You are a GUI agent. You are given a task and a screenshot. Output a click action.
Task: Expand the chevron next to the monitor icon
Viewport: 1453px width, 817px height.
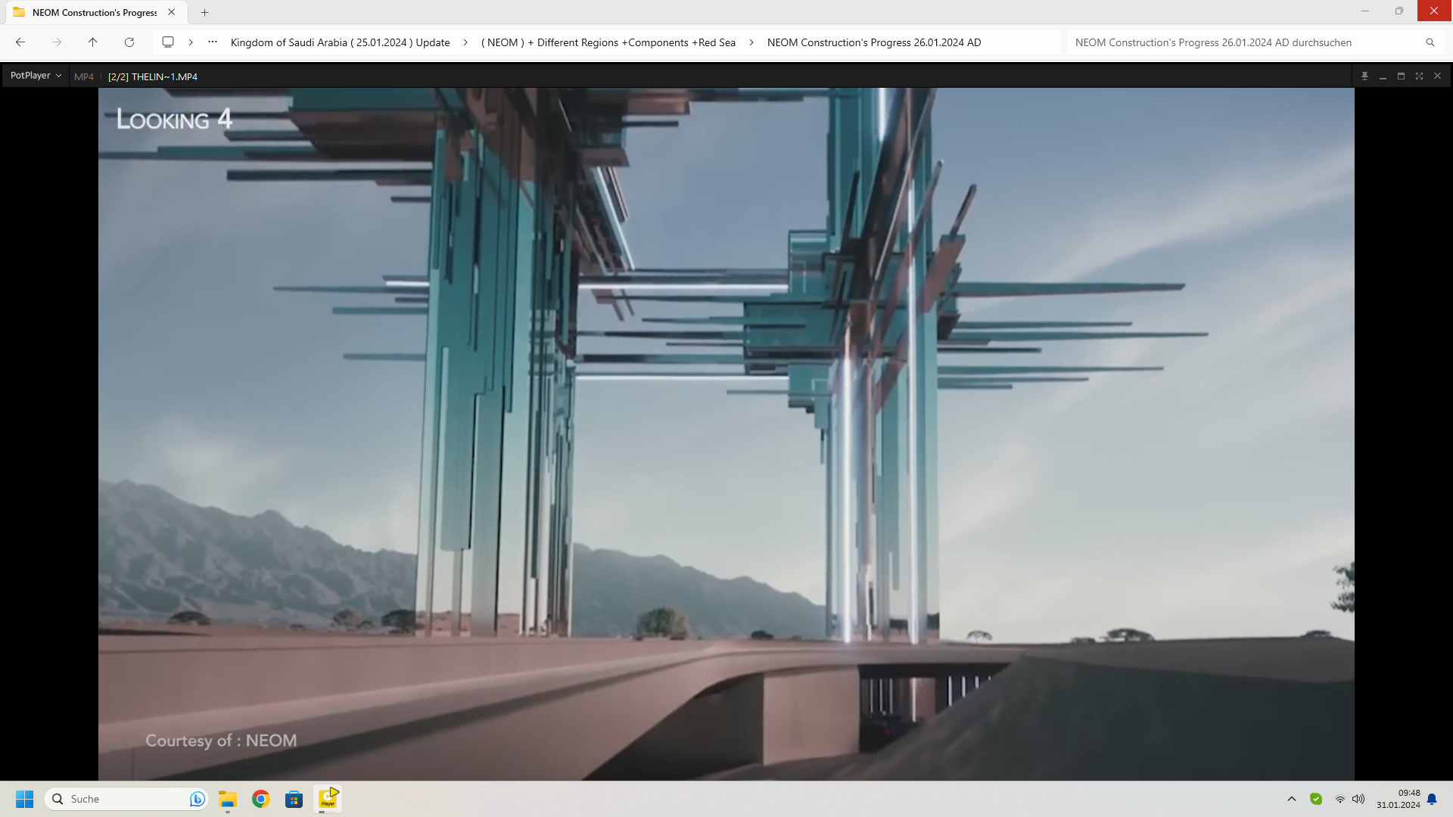tap(191, 42)
